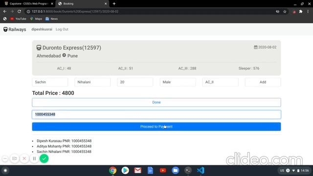The height and width of the screenshot is (176, 313).
Task: Open Google Docs from the shelf
Action: point(150,171)
